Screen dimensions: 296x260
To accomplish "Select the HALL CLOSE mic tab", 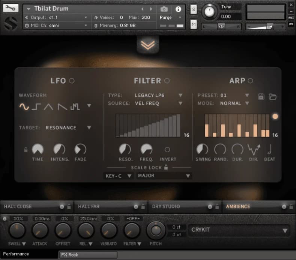I will (18, 206).
